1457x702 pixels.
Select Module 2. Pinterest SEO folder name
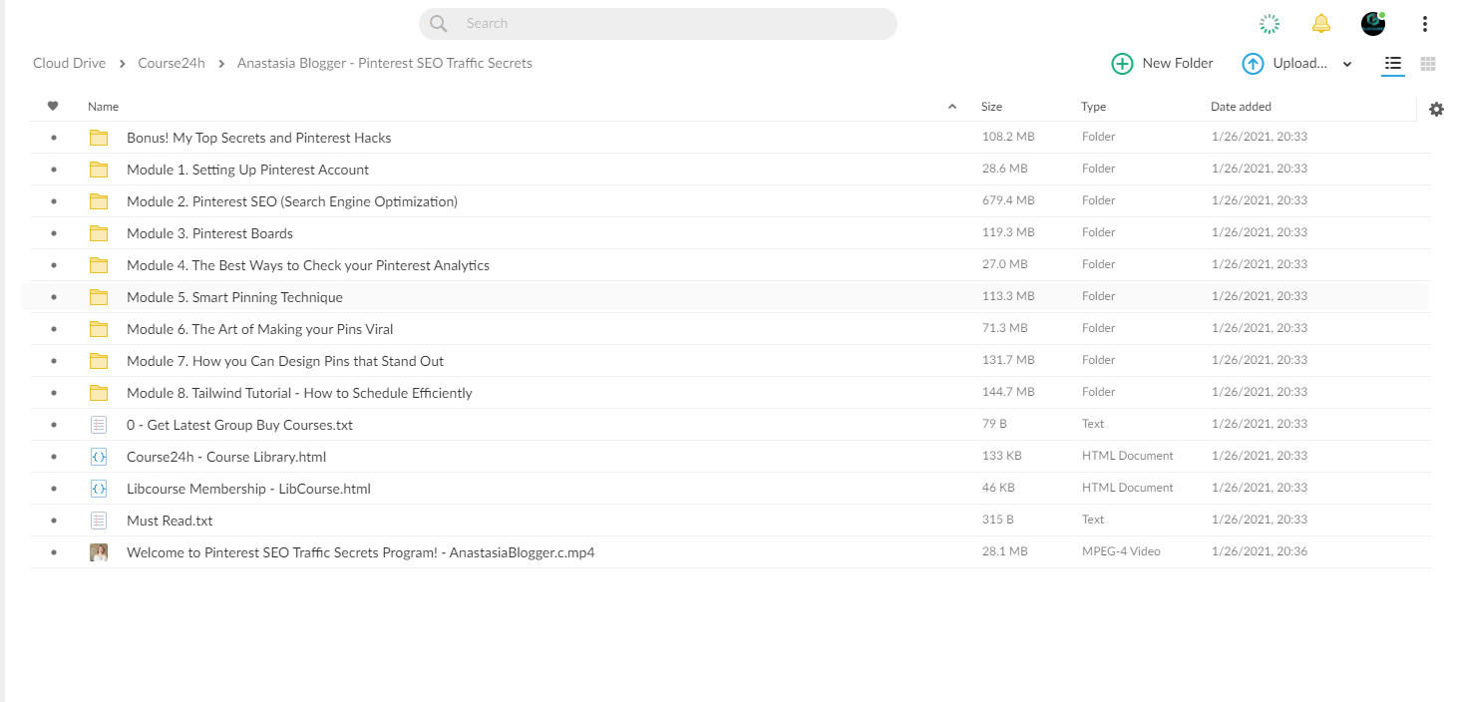click(292, 201)
